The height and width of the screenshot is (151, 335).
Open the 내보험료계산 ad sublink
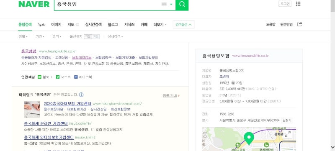[x=77, y=109]
